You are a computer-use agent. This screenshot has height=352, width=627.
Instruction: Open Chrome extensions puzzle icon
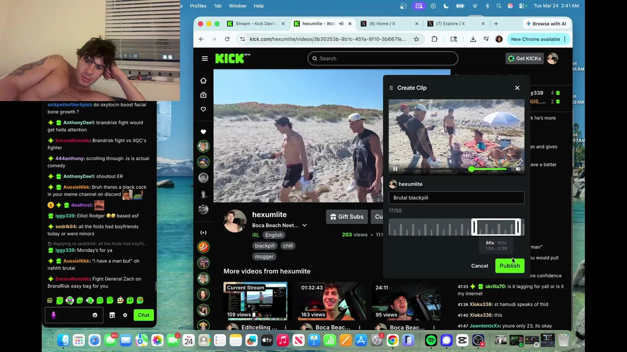(x=434, y=39)
